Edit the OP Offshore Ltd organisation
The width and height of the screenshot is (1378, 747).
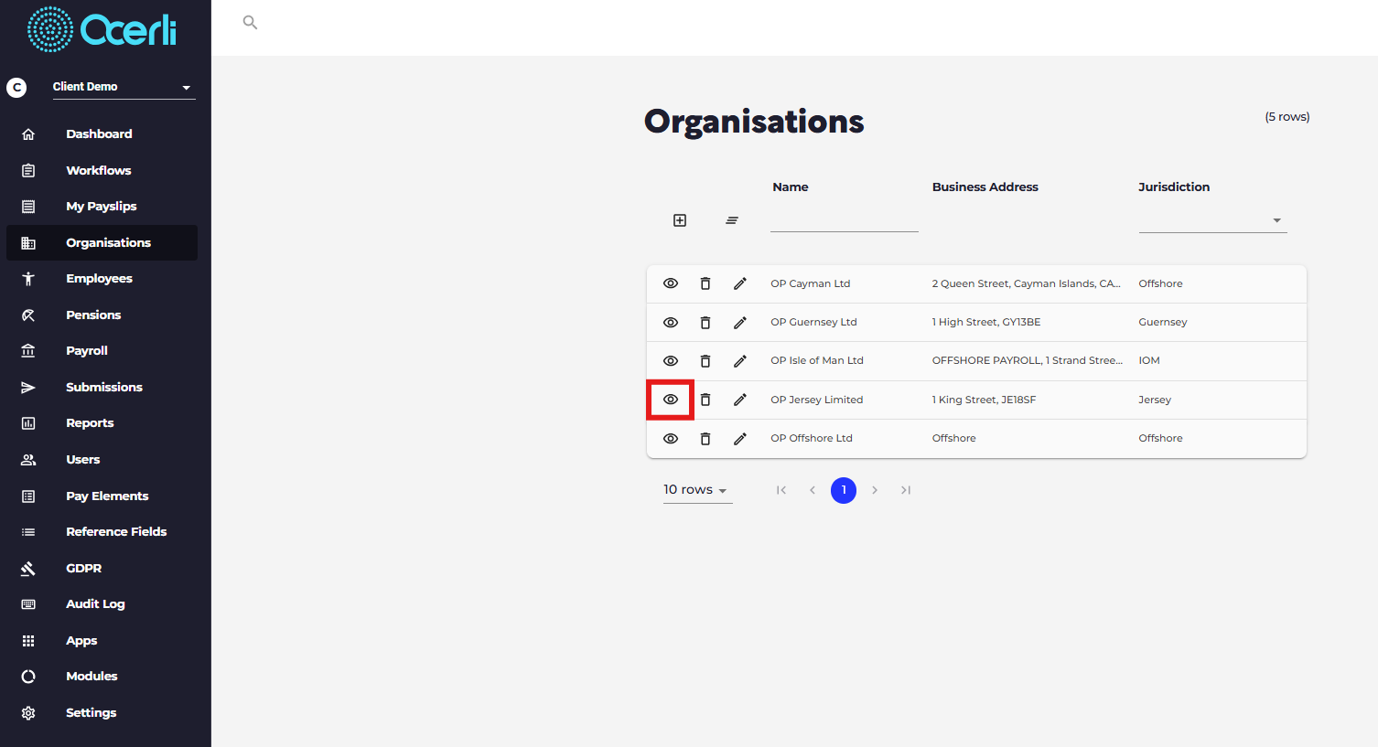[740, 438]
